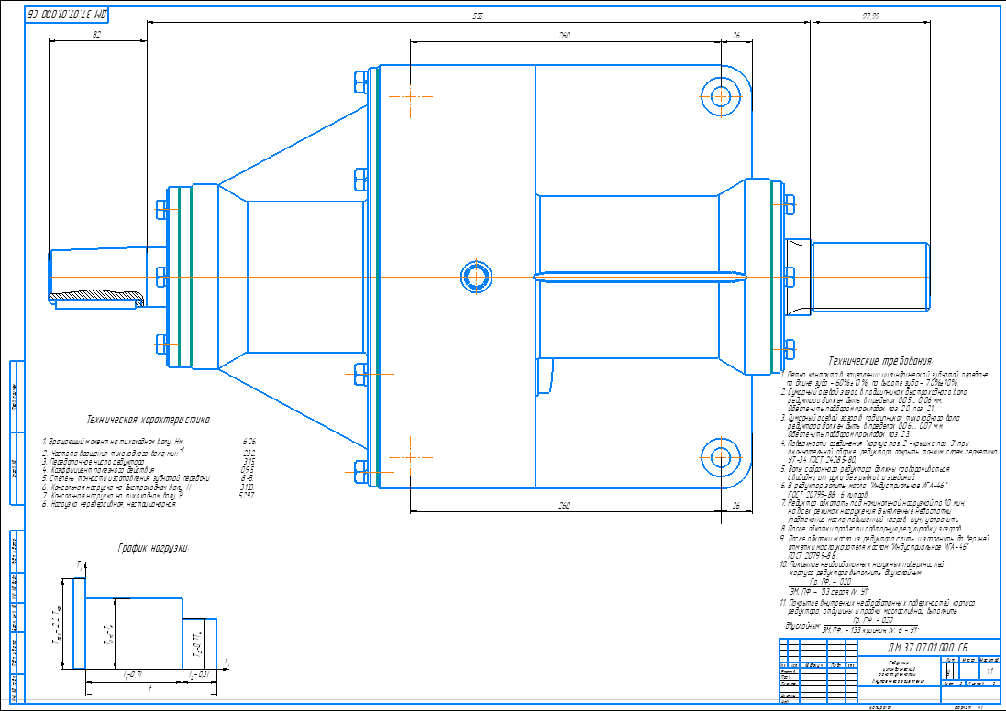1006x711 pixels.
Task: Click the lower 260 dimension value
Action: [565, 505]
